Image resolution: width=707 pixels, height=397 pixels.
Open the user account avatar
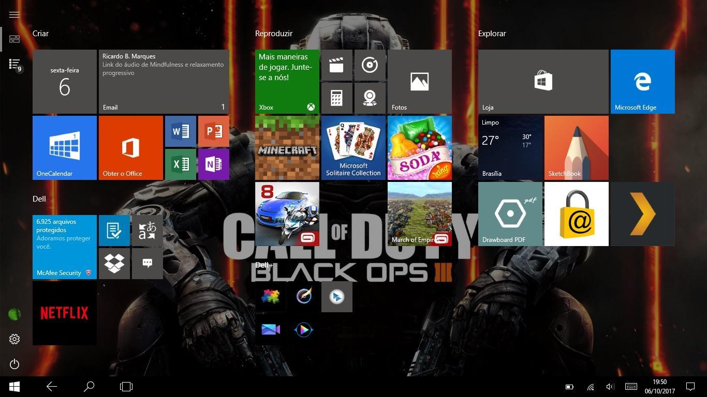click(x=14, y=314)
